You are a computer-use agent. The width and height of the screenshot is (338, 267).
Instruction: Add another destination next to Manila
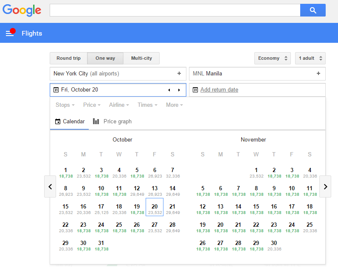click(x=318, y=74)
